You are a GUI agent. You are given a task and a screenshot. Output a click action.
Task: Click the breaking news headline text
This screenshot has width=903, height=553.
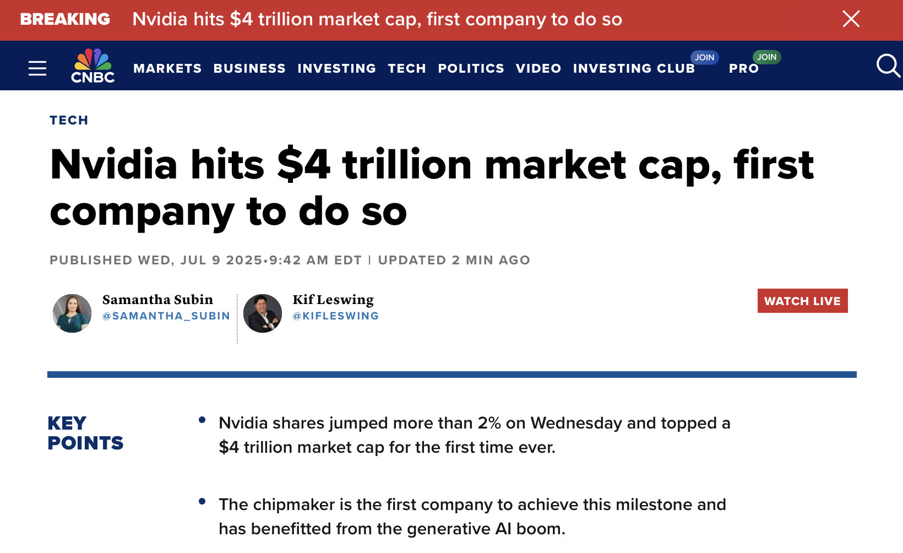pos(377,19)
